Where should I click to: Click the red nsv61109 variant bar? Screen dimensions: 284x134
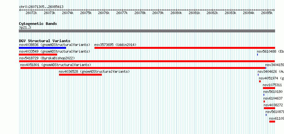point(272,122)
